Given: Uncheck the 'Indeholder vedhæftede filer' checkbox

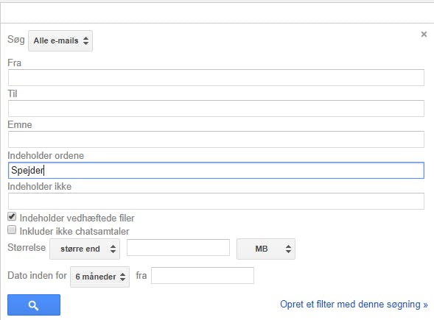Looking at the screenshot, I should point(12,217).
